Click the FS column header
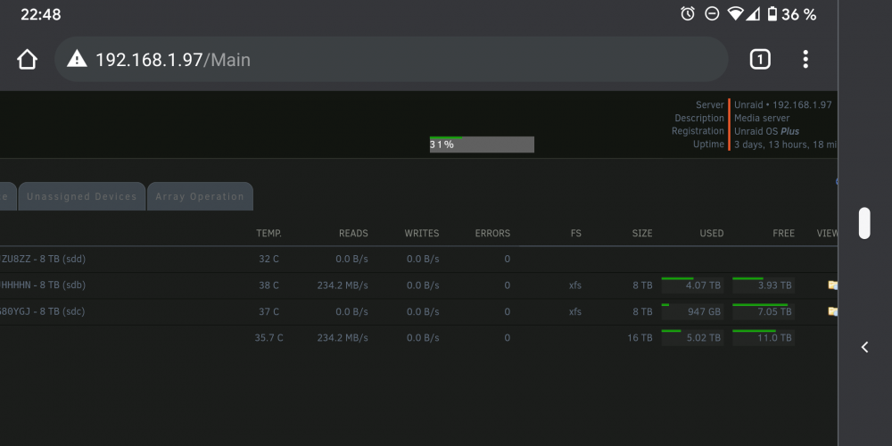Screen dimensions: 892x446 (x=576, y=233)
